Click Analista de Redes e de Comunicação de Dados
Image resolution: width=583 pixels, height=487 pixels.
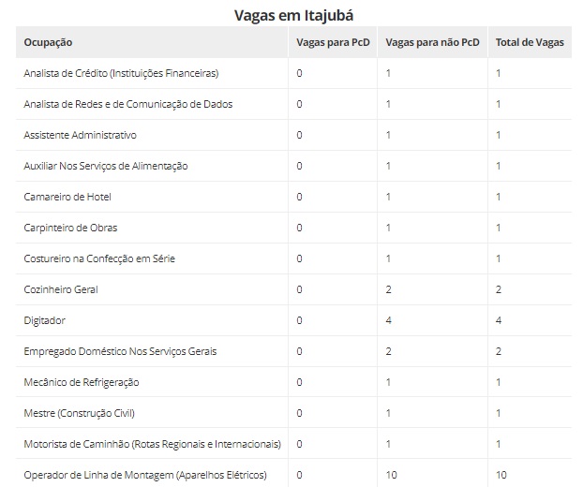pyautogui.click(x=128, y=104)
